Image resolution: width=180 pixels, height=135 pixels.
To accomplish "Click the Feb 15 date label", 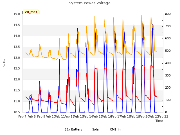I will pos(97,116).
